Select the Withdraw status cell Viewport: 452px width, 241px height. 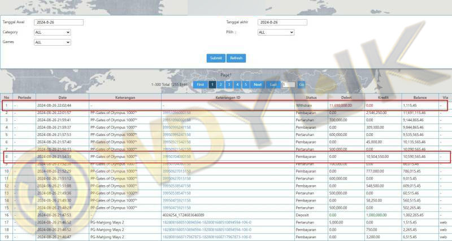click(x=304, y=106)
